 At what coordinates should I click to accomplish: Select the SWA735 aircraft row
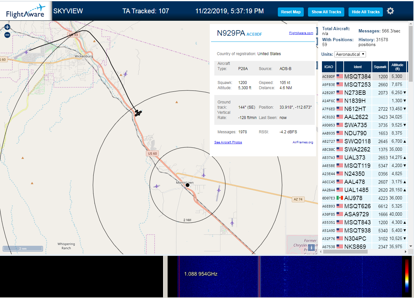point(364,125)
